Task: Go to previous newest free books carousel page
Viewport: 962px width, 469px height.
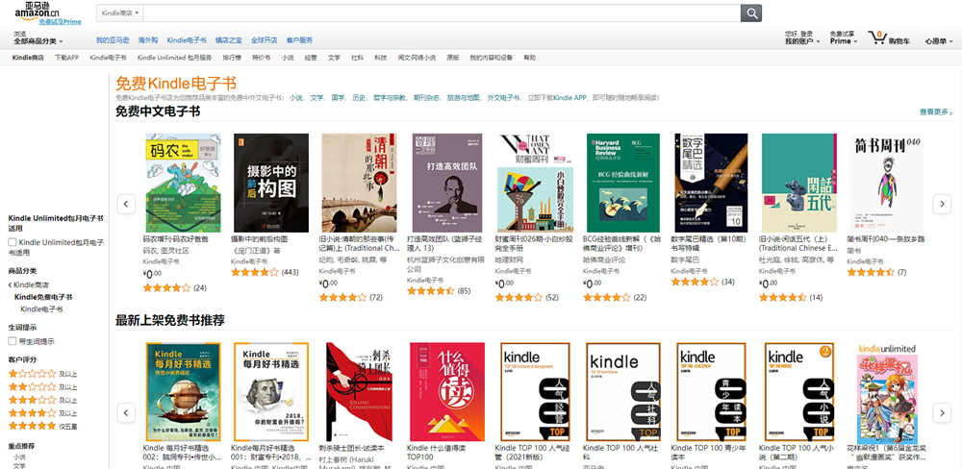Action: point(126,412)
